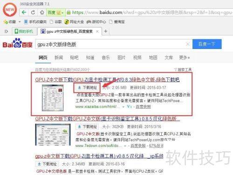Click the Baidu logo
Image resolution: width=233 pixels, height=175 pixels.
(18, 43)
